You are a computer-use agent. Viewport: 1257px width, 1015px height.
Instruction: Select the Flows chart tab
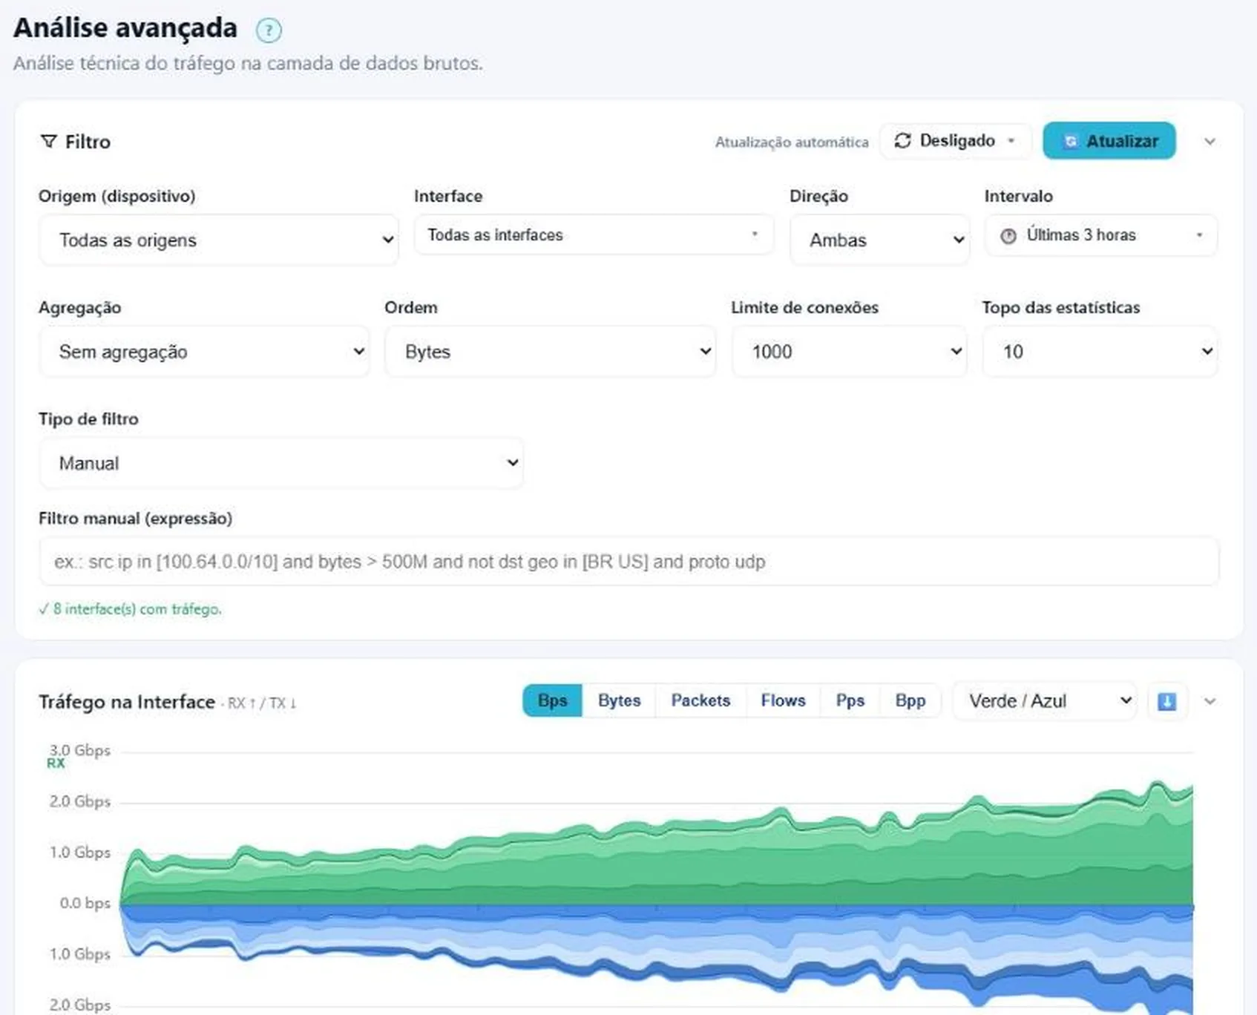[x=783, y=700]
